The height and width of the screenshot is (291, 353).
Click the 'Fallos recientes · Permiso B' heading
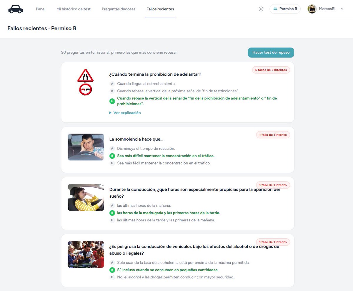tap(42, 28)
